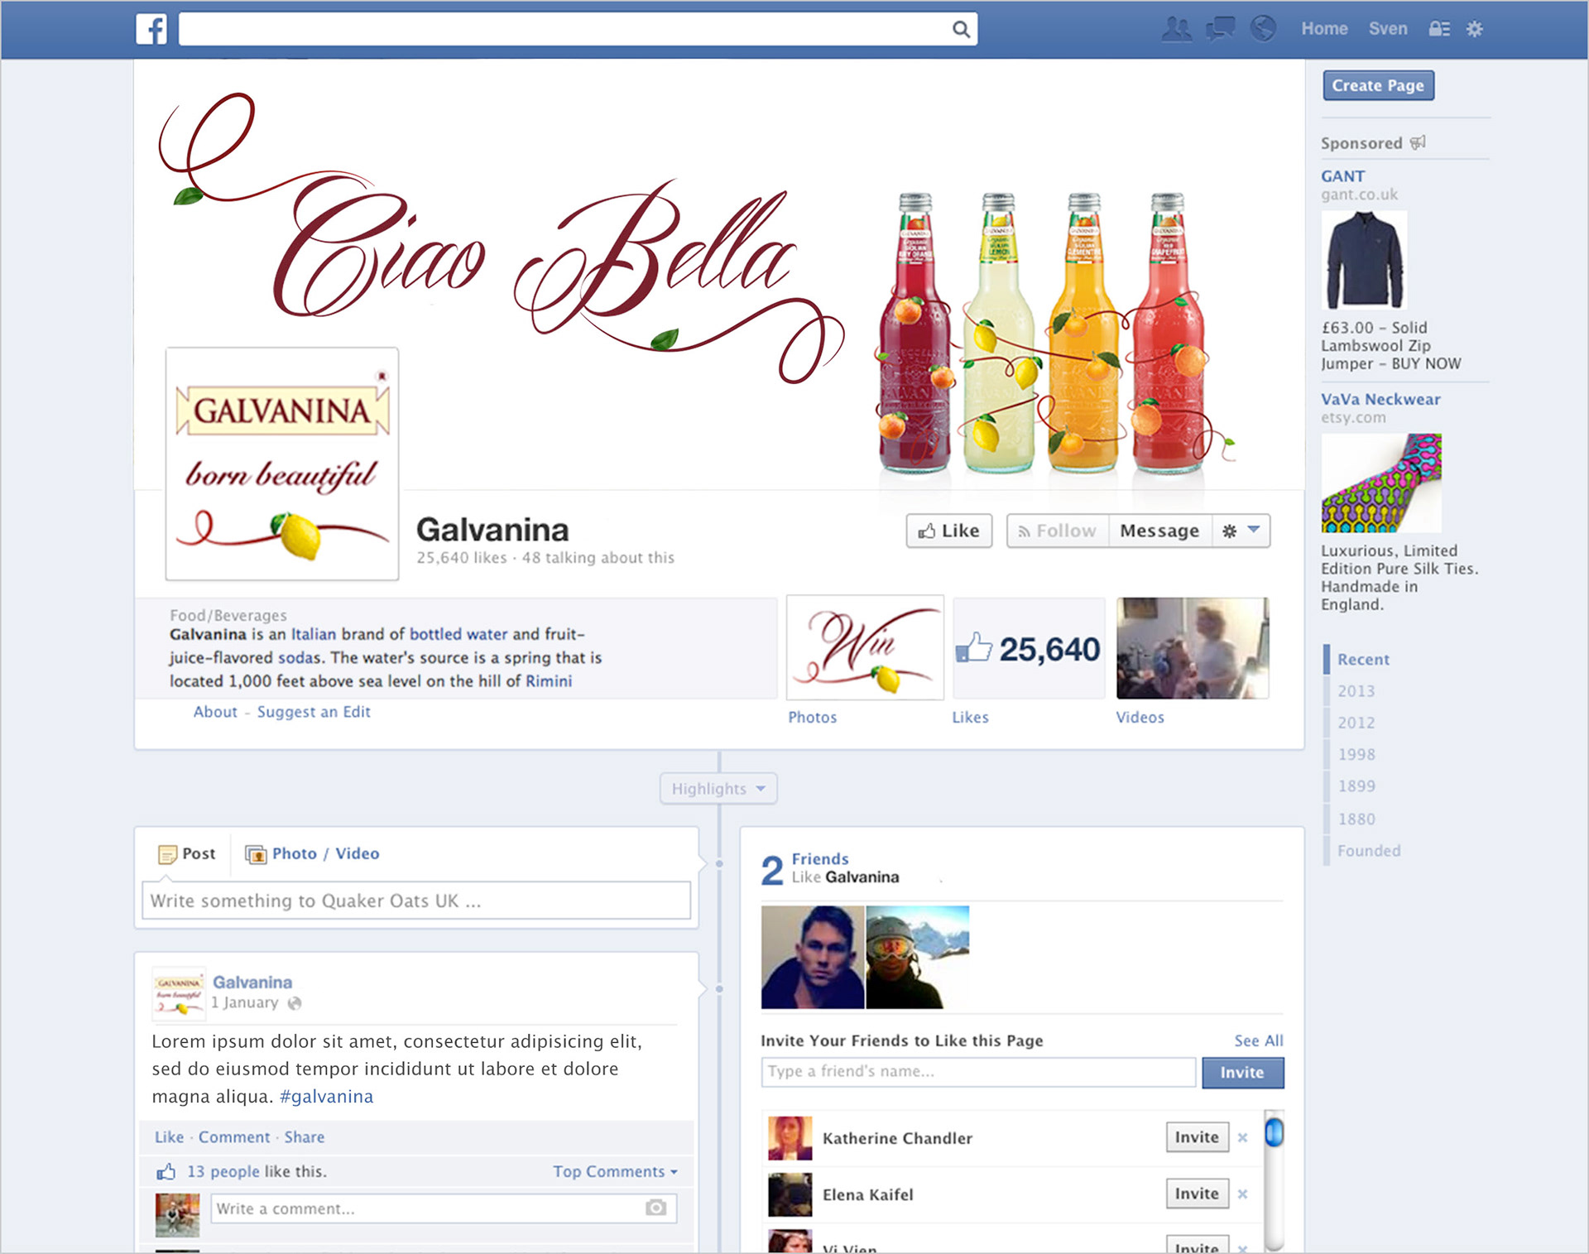Click the Facebook logo icon
The width and height of the screenshot is (1589, 1254).
point(151,29)
